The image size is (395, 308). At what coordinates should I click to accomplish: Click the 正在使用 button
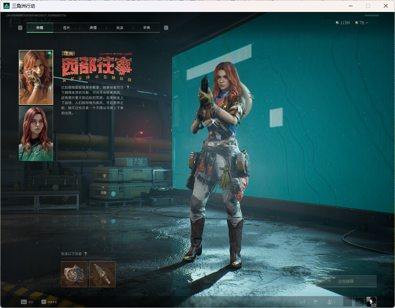(x=346, y=281)
